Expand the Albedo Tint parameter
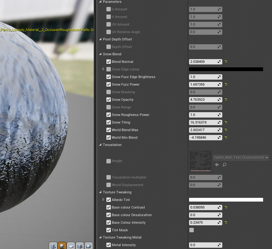272x249 pixels. 103,200
